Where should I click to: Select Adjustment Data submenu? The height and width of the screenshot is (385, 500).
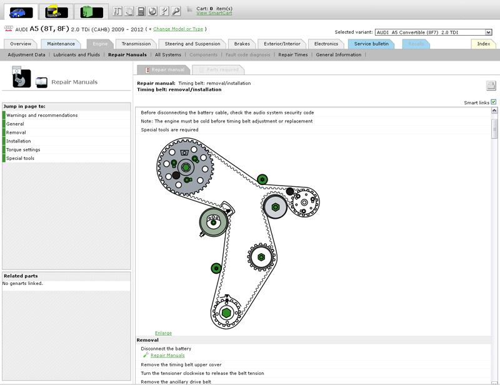pos(26,54)
